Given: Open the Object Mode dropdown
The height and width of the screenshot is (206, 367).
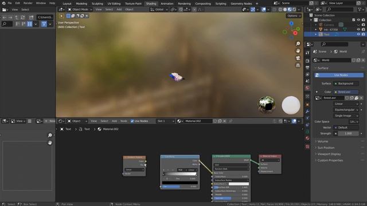Looking at the screenshot, I should point(80,10).
